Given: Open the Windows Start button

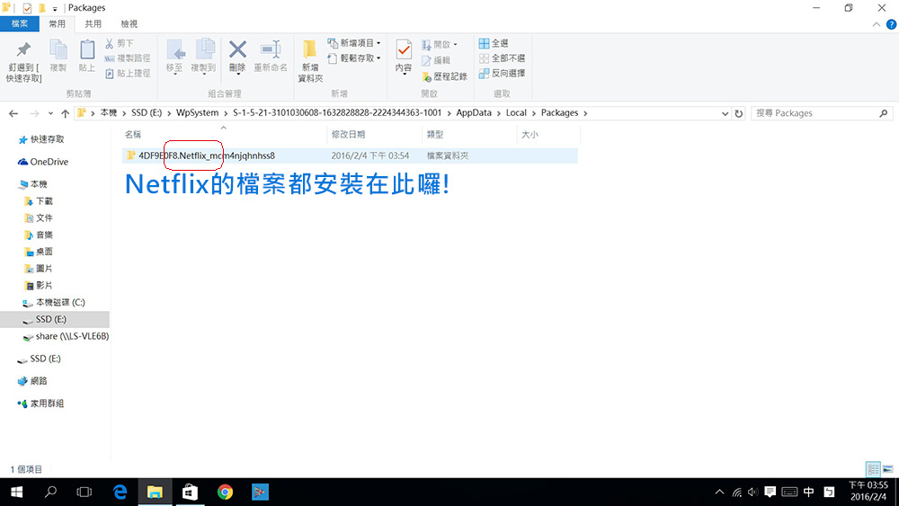Looking at the screenshot, I should point(16,492).
